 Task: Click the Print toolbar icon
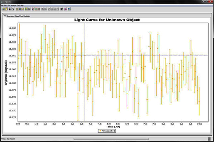pyautogui.click(x=14, y=9)
